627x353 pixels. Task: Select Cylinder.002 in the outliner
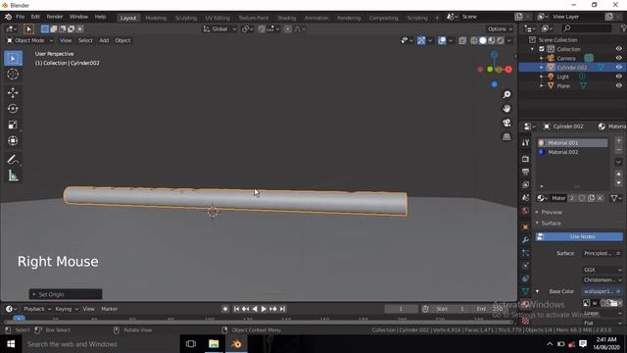pyautogui.click(x=572, y=68)
